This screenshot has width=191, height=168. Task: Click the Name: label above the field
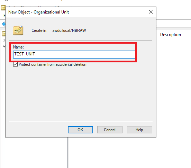[19, 47]
